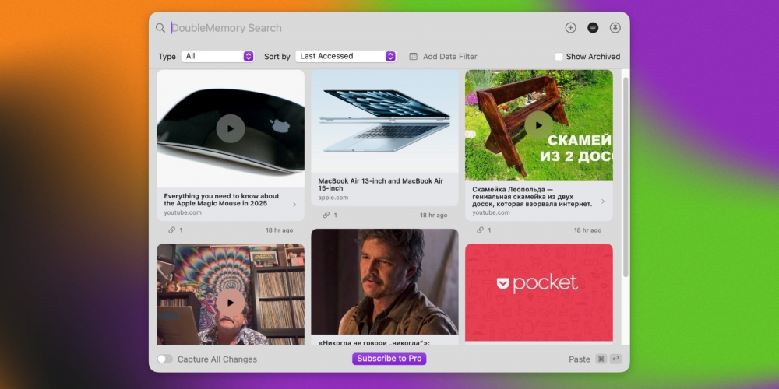
Task: Click the calendar icon beside Add Date Filter
Action: (413, 57)
